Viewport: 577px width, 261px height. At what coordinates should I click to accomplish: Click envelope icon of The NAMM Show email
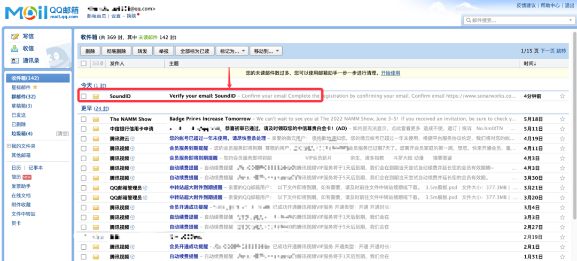pos(96,119)
